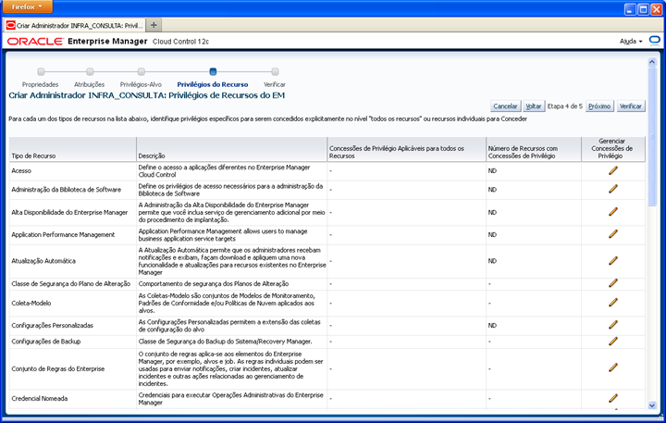Click pencil for Classe de Segurança do Plano de Alteração
The height and width of the screenshot is (423, 666).
(x=613, y=283)
